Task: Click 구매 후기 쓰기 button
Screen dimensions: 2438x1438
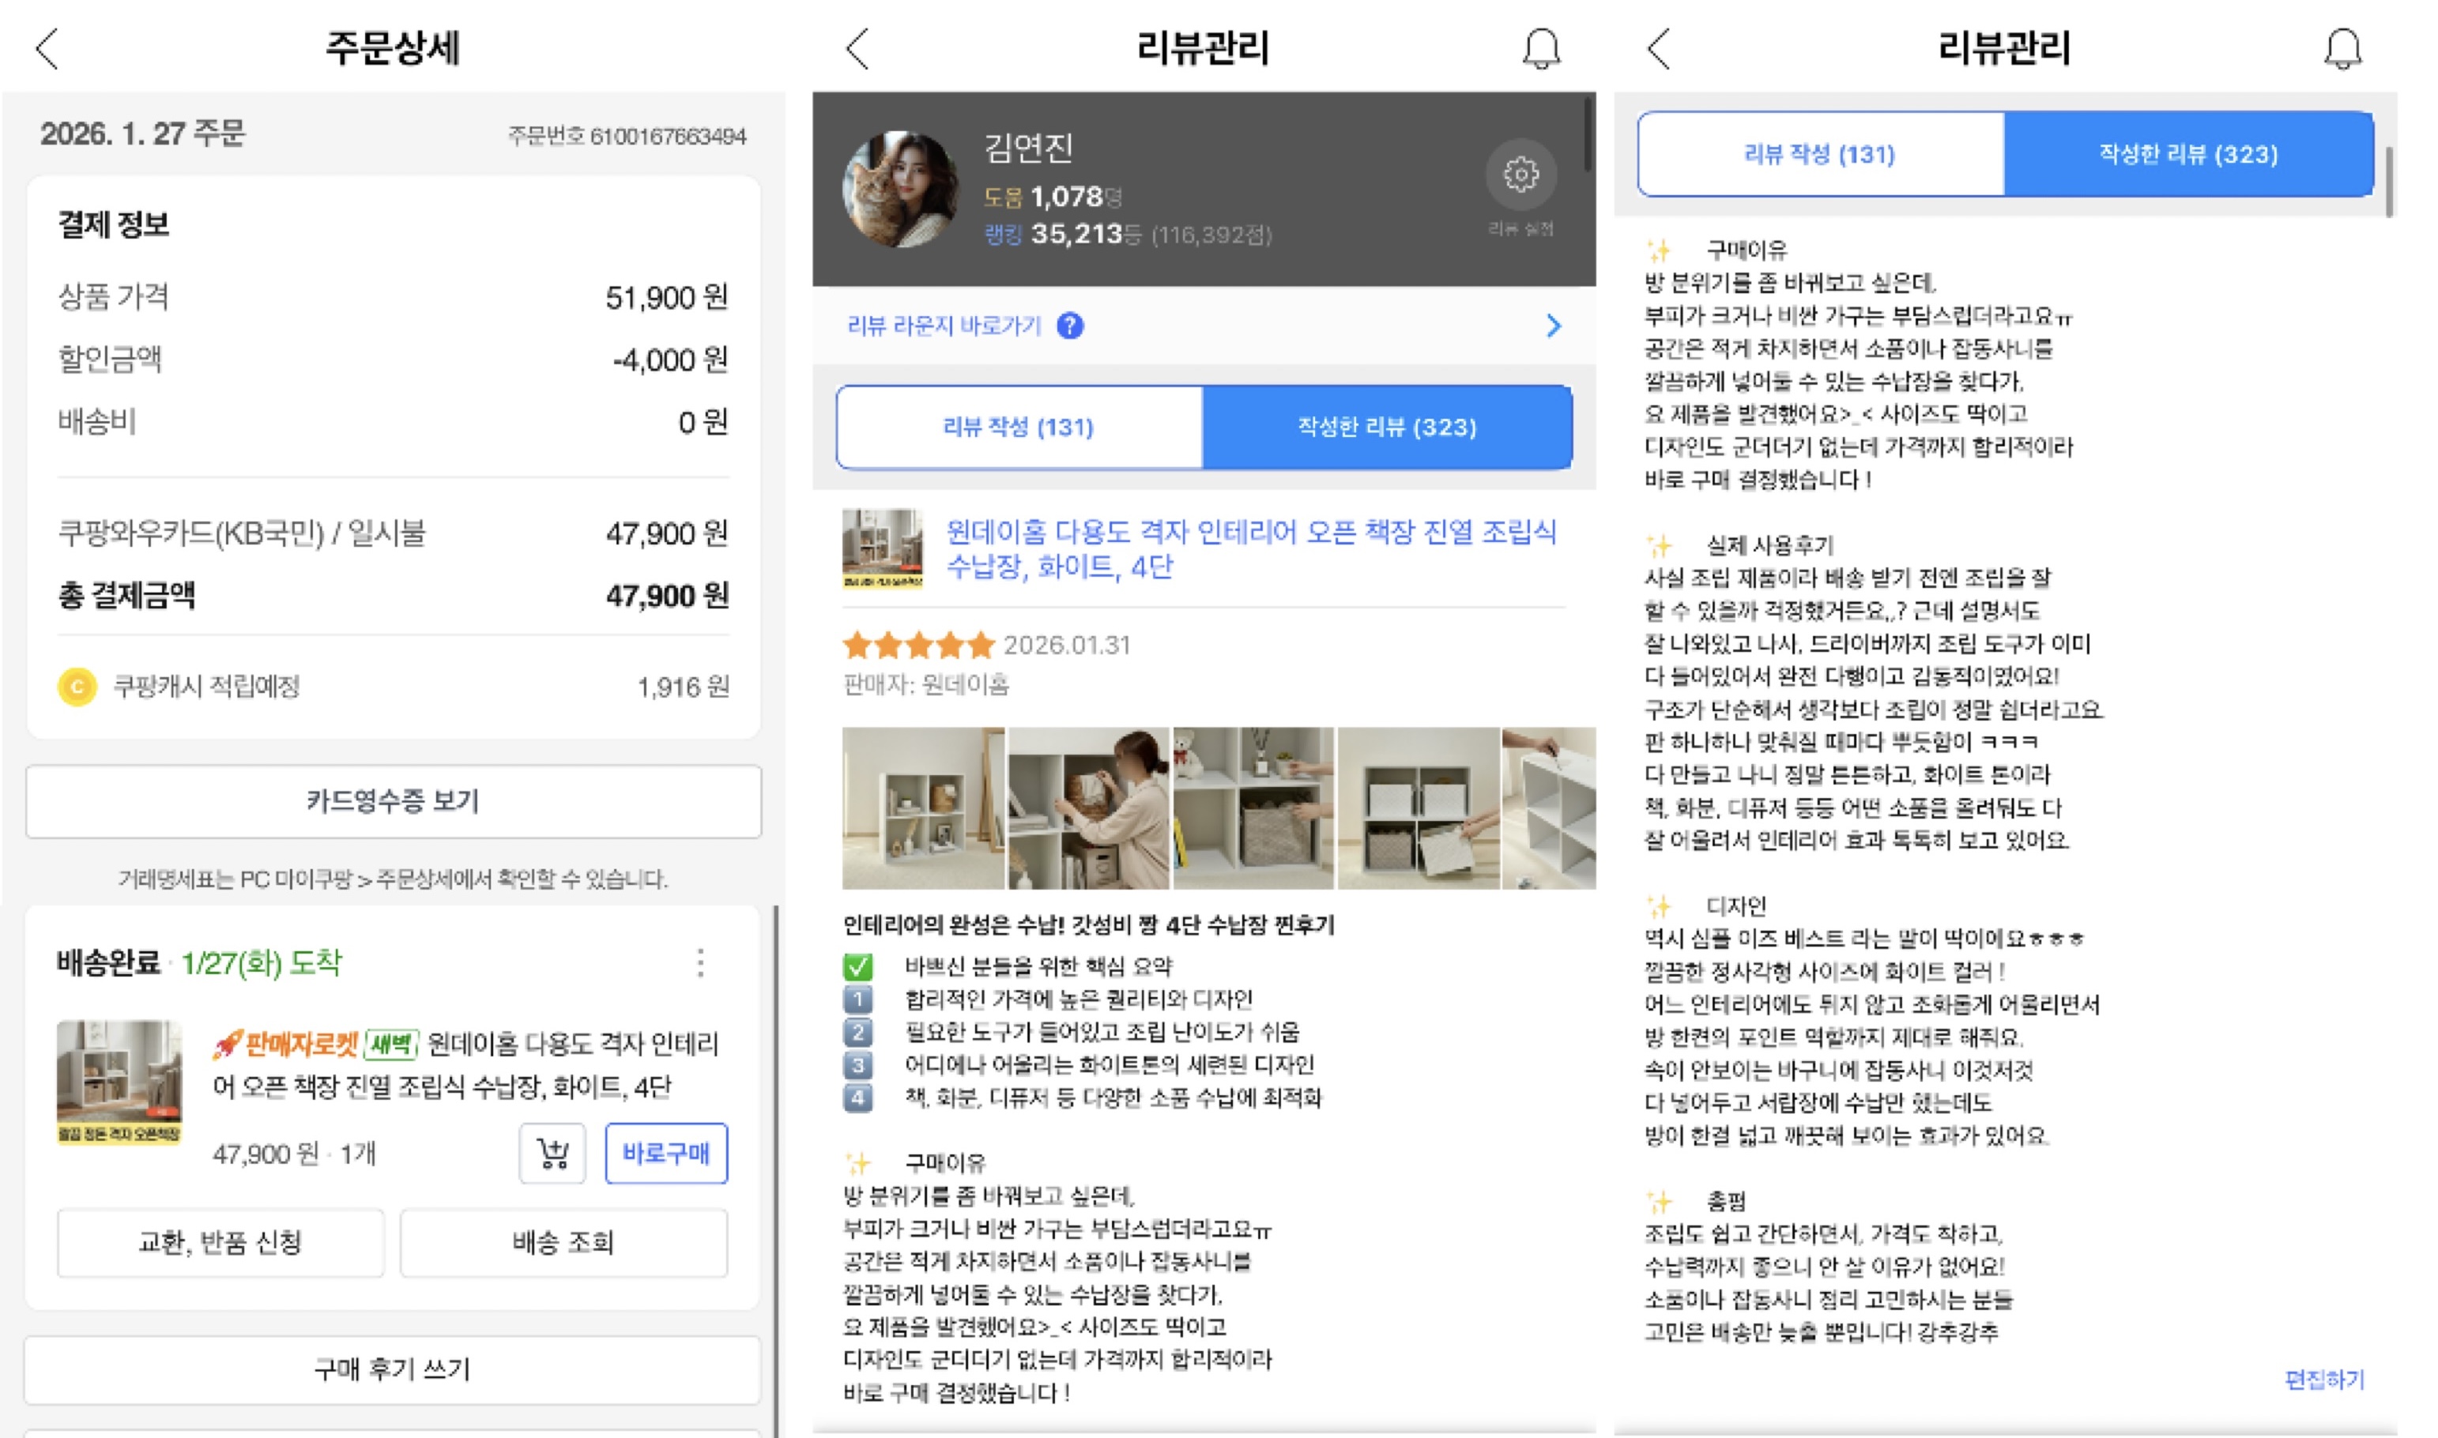Action: [x=393, y=1369]
